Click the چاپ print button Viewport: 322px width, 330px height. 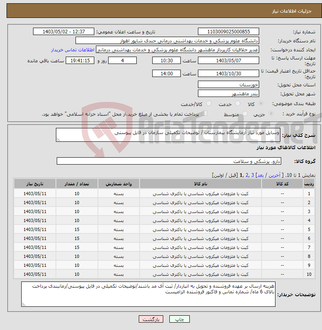[x=180, y=319]
